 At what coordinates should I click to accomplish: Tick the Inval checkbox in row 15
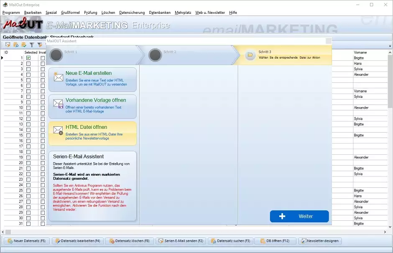point(43,135)
